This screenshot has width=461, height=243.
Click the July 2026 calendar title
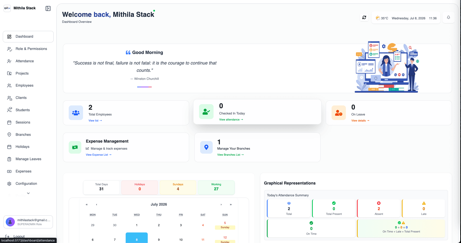coord(159,205)
